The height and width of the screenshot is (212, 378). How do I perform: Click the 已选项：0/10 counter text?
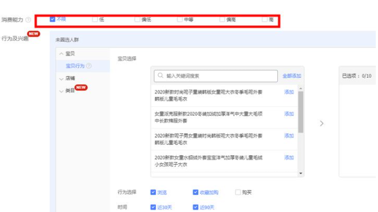click(356, 76)
